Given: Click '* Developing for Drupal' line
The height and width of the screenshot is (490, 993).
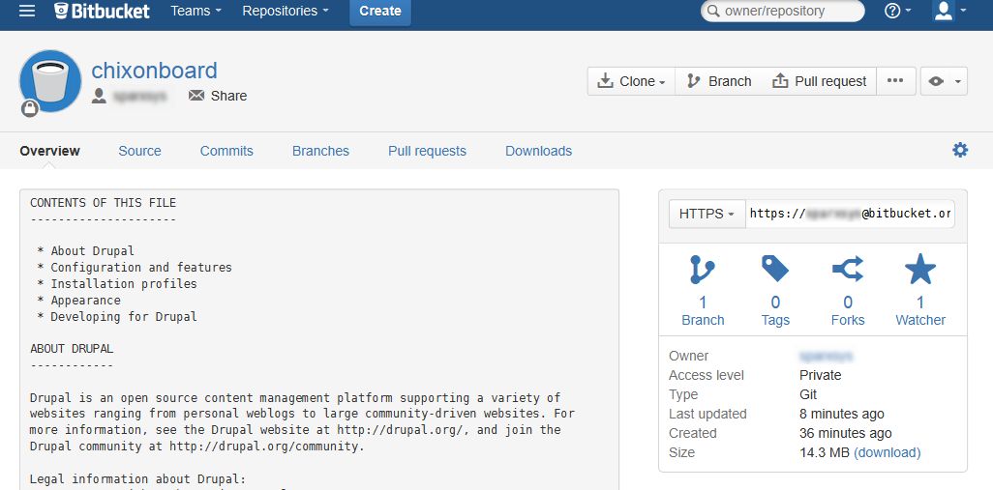Looking at the screenshot, I should [x=117, y=317].
